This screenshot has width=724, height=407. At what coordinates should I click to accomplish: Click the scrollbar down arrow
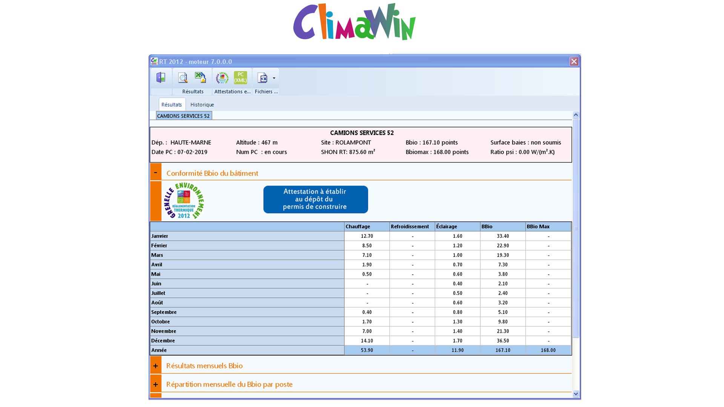point(576,394)
